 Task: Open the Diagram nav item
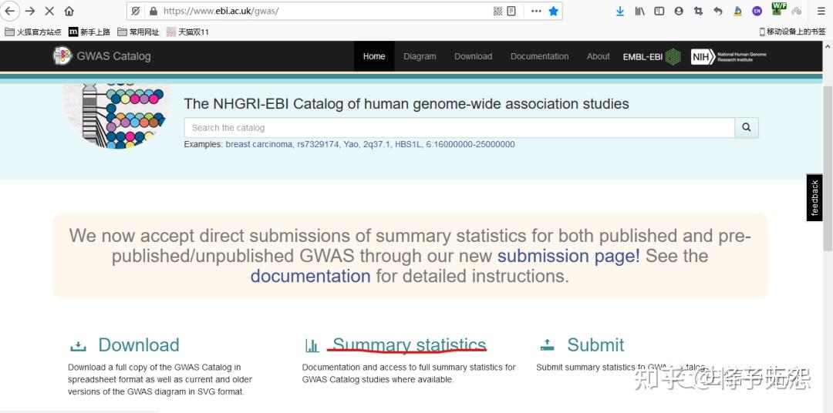(420, 56)
